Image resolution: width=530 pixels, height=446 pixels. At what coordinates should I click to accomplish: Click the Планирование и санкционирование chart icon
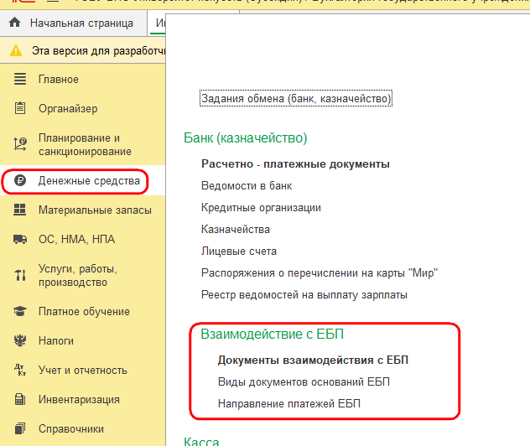tap(20, 144)
